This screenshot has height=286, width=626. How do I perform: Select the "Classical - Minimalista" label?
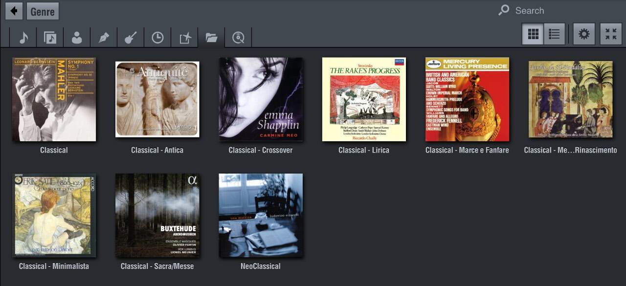(x=54, y=266)
